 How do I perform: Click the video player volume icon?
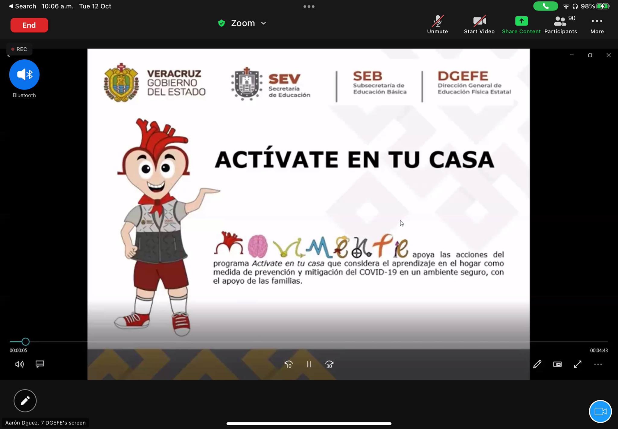pos(19,364)
